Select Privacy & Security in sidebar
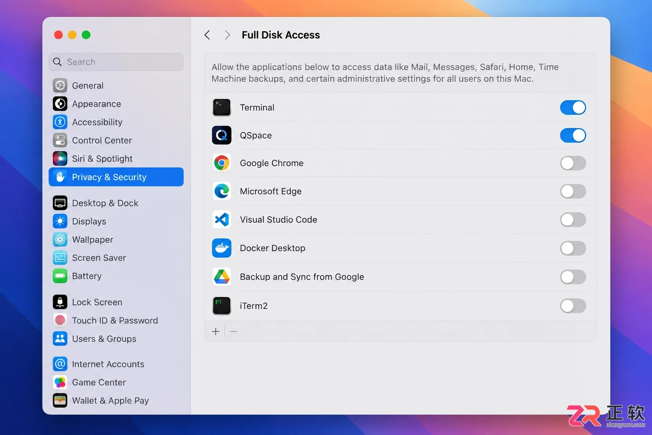The image size is (652, 435). pyautogui.click(x=116, y=177)
